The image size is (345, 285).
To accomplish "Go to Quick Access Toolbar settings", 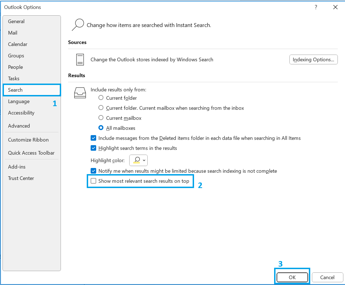I will [31, 153].
